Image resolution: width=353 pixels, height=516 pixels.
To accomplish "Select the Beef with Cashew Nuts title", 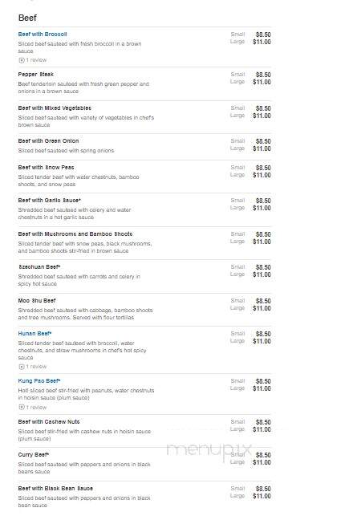I will tap(49, 422).
